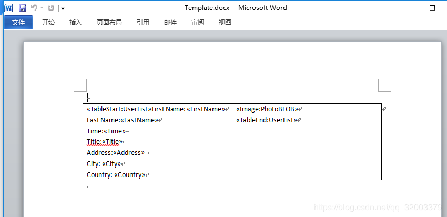Undo the last action
Image resolution: width=447 pixels, height=217 pixels.
[34, 8]
